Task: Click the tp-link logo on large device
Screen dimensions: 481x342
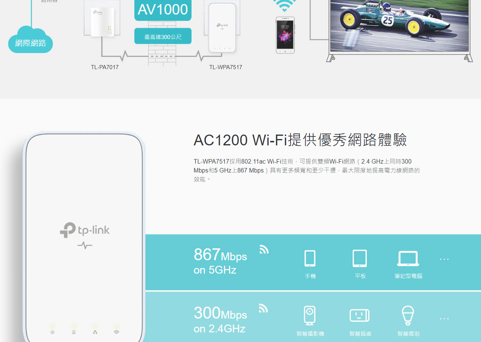Action: click(x=85, y=230)
